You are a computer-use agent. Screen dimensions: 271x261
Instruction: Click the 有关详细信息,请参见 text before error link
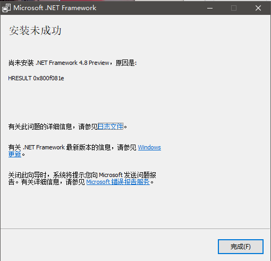(53, 182)
